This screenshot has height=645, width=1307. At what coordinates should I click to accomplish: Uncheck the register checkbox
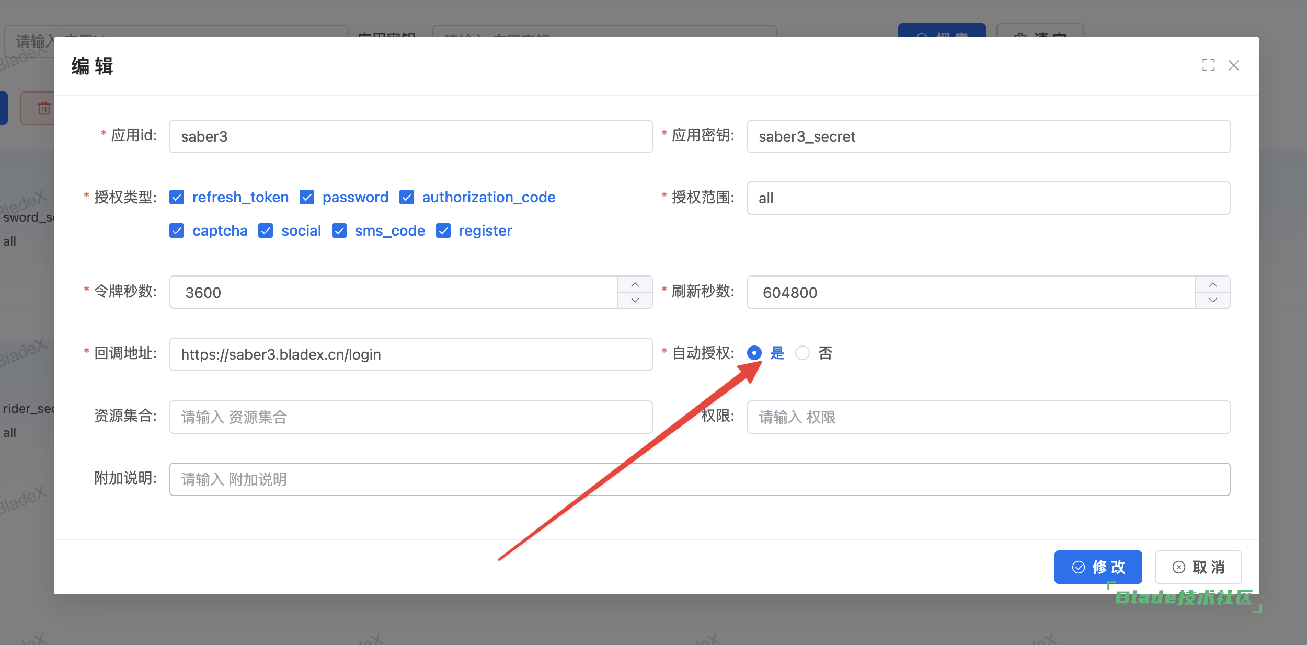[x=443, y=231]
